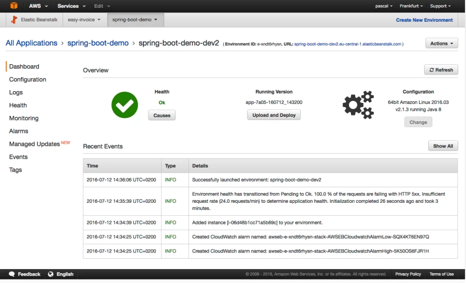Click the green health checkmark icon
The height and width of the screenshot is (283, 466).
tap(124, 105)
